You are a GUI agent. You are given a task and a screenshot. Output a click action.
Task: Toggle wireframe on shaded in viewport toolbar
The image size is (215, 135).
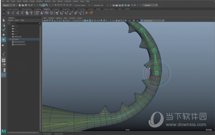click(x=90, y=21)
